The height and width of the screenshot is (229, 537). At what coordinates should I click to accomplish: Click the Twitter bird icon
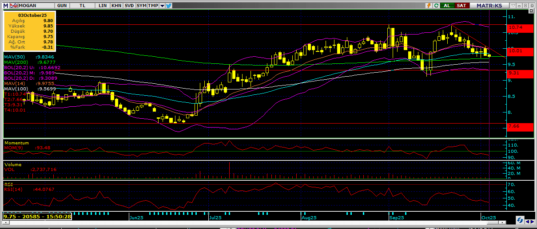point(169,5)
